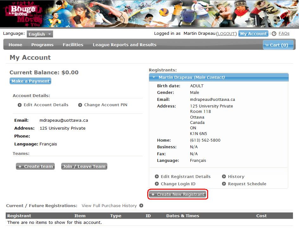Click the shopping cart icon
The width and height of the screenshot is (299, 233).
(x=267, y=45)
